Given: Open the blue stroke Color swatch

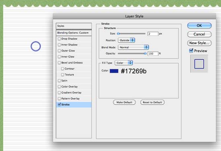Looking at the screenshot, I should click(x=114, y=71).
